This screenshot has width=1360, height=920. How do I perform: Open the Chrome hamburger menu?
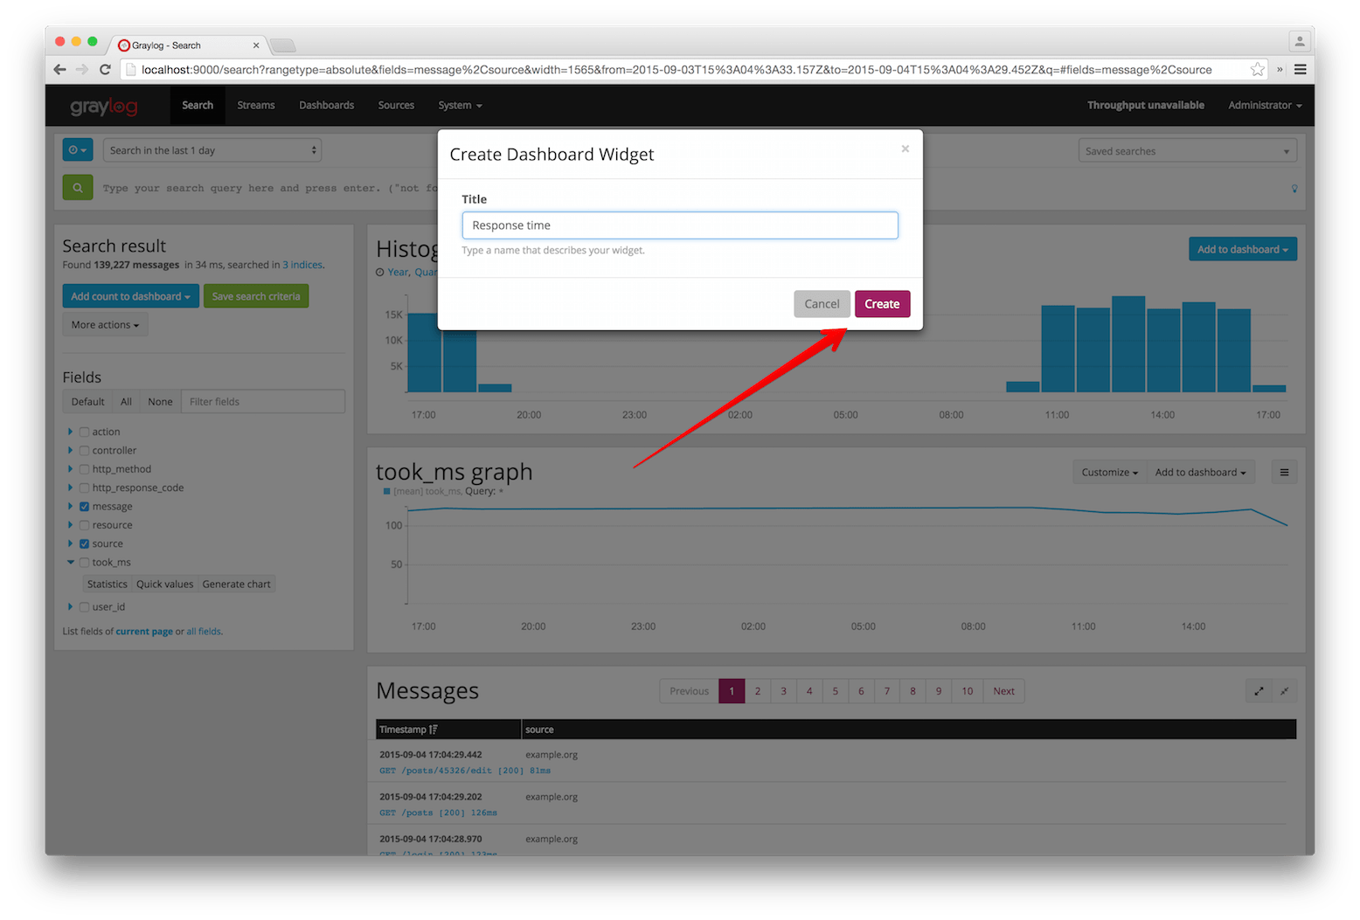pyautogui.click(x=1301, y=70)
